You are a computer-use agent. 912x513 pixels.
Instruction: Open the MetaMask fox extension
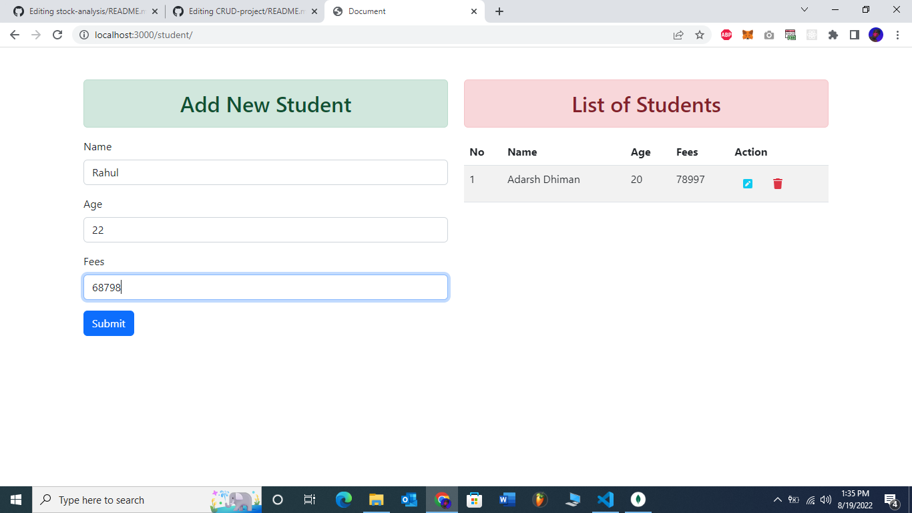(748, 35)
